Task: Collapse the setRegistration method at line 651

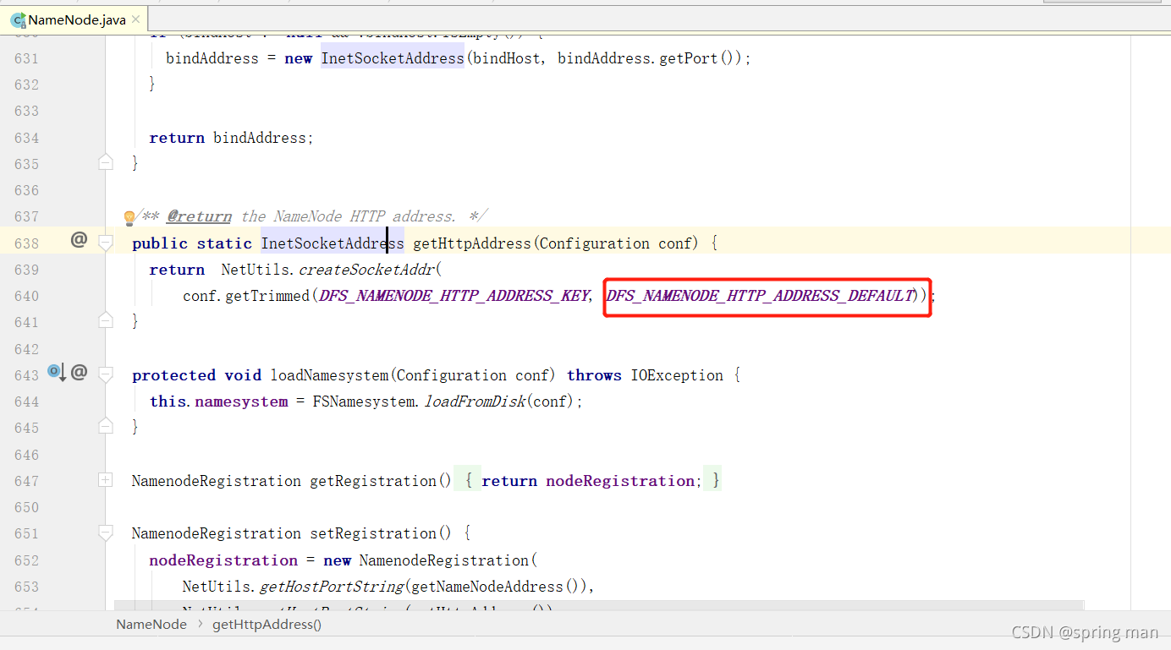Action: pos(106,533)
